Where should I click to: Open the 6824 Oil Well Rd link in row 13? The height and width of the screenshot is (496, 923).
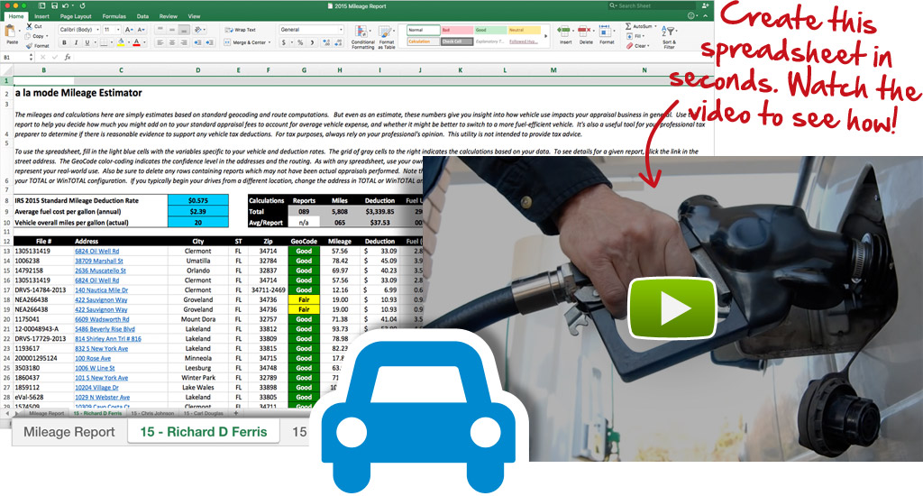click(96, 251)
